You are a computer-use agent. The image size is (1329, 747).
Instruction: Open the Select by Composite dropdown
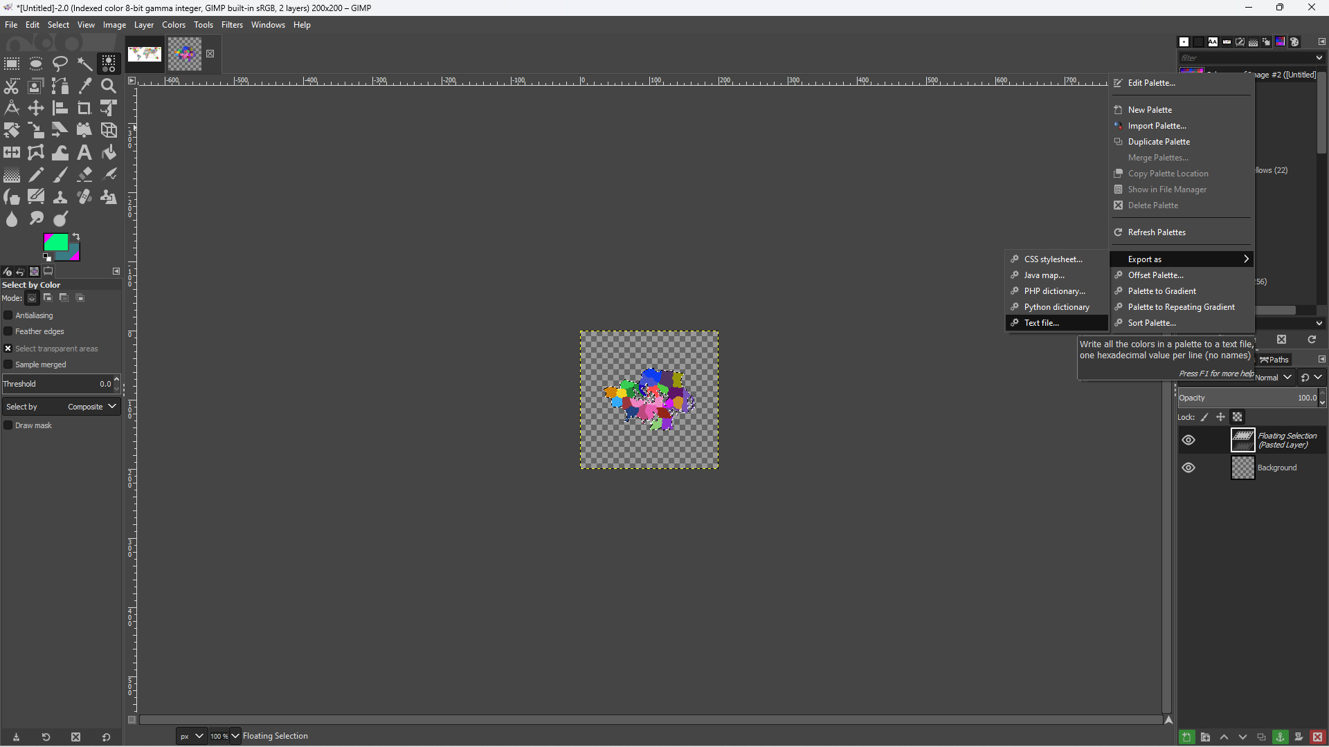(x=61, y=407)
